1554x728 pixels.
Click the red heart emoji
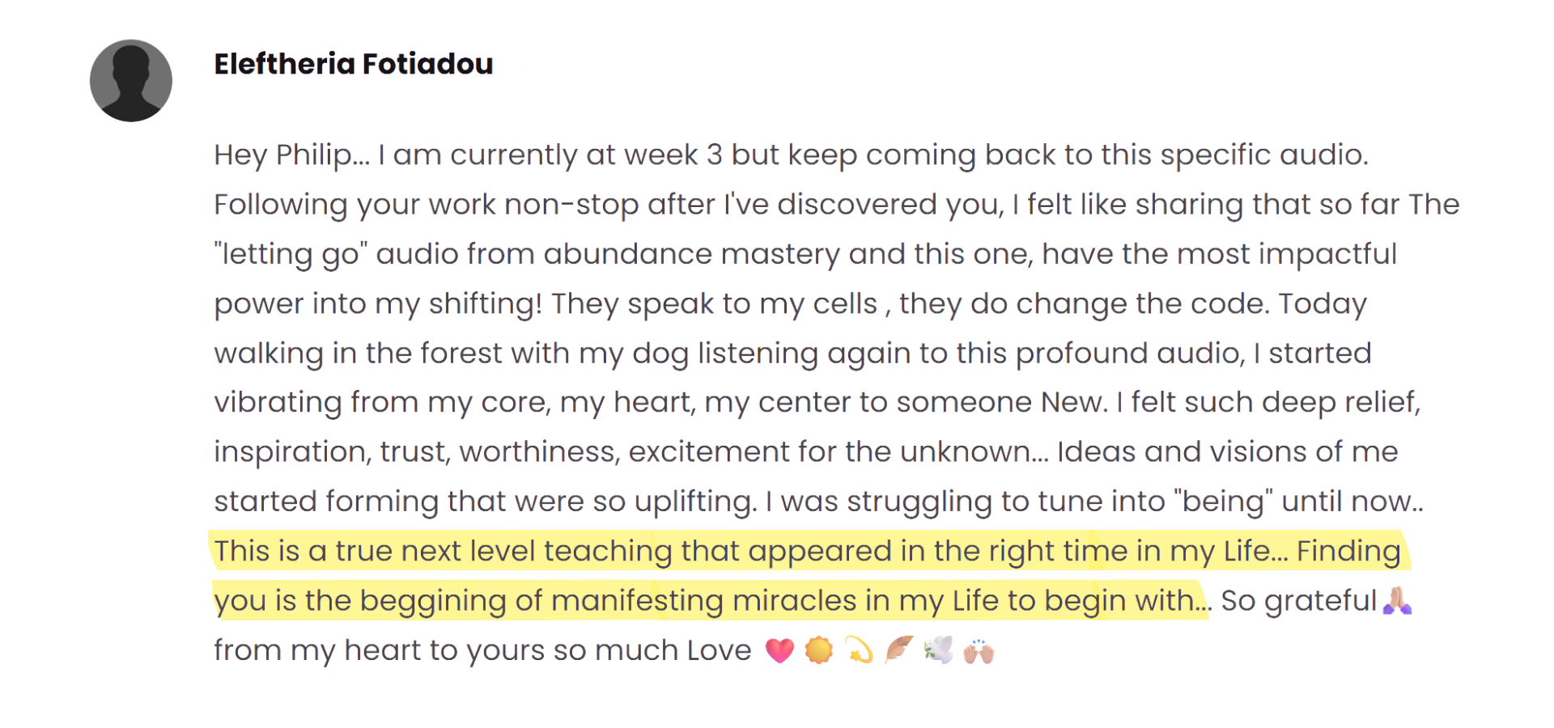point(779,650)
